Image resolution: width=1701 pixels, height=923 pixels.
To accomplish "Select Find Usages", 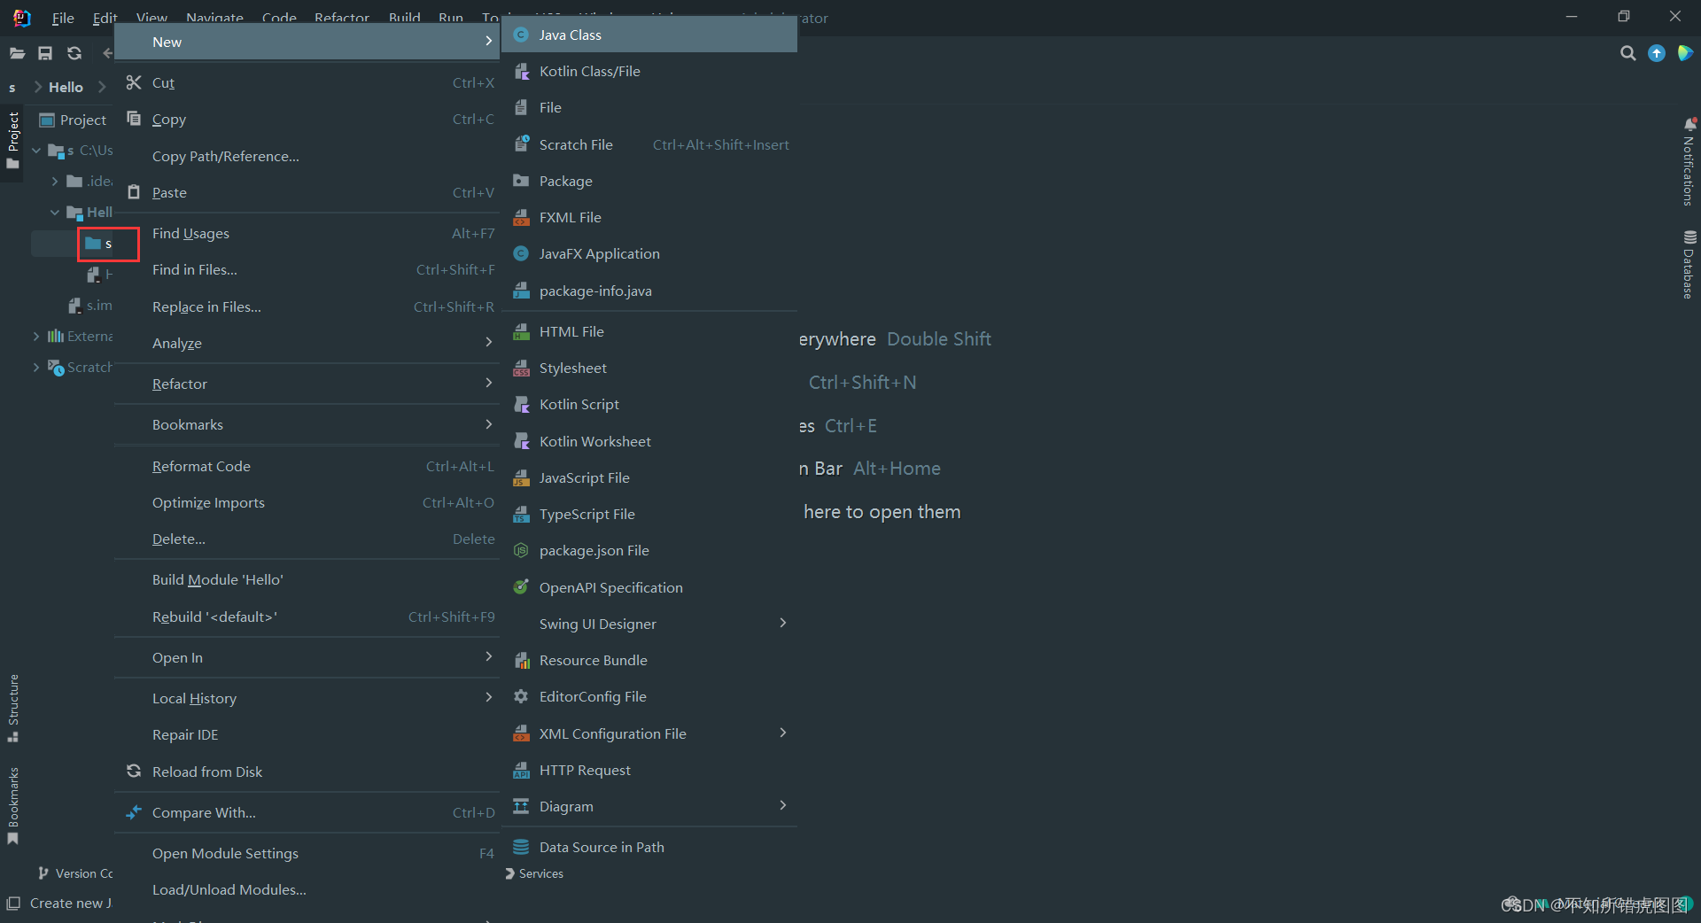I will tap(307, 233).
